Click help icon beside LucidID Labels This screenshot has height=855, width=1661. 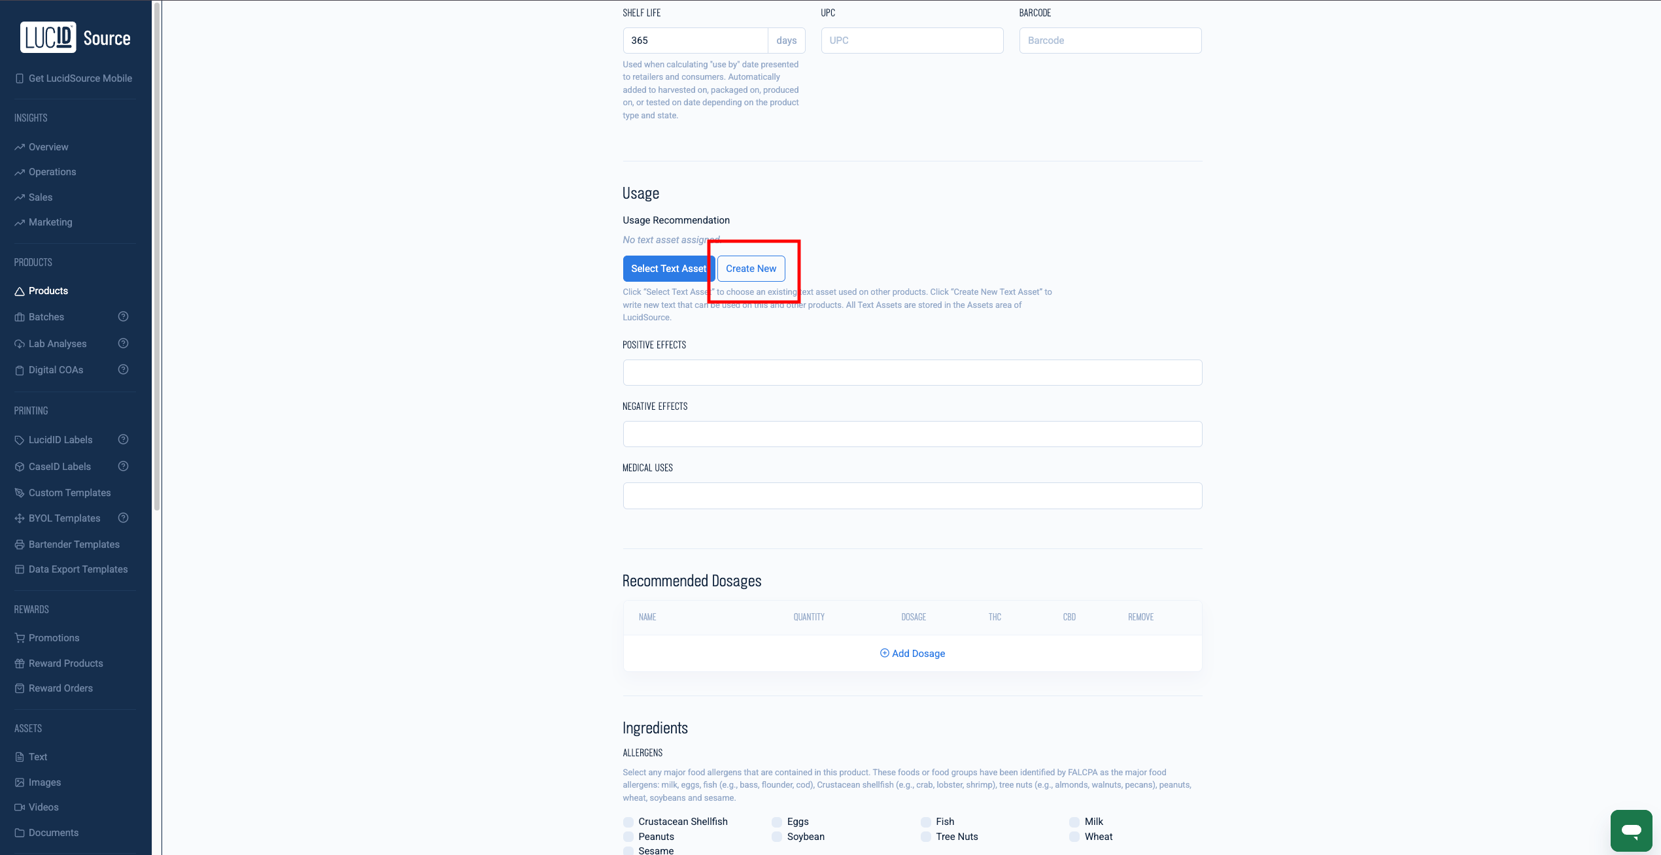click(123, 439)
